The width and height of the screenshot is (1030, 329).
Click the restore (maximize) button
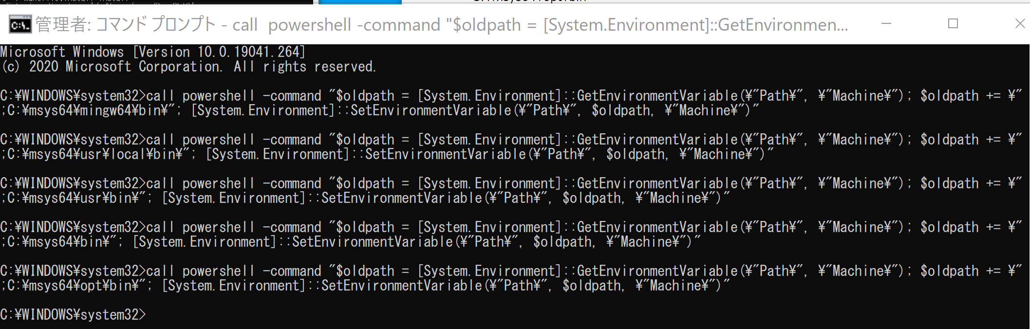coord(954,23)
